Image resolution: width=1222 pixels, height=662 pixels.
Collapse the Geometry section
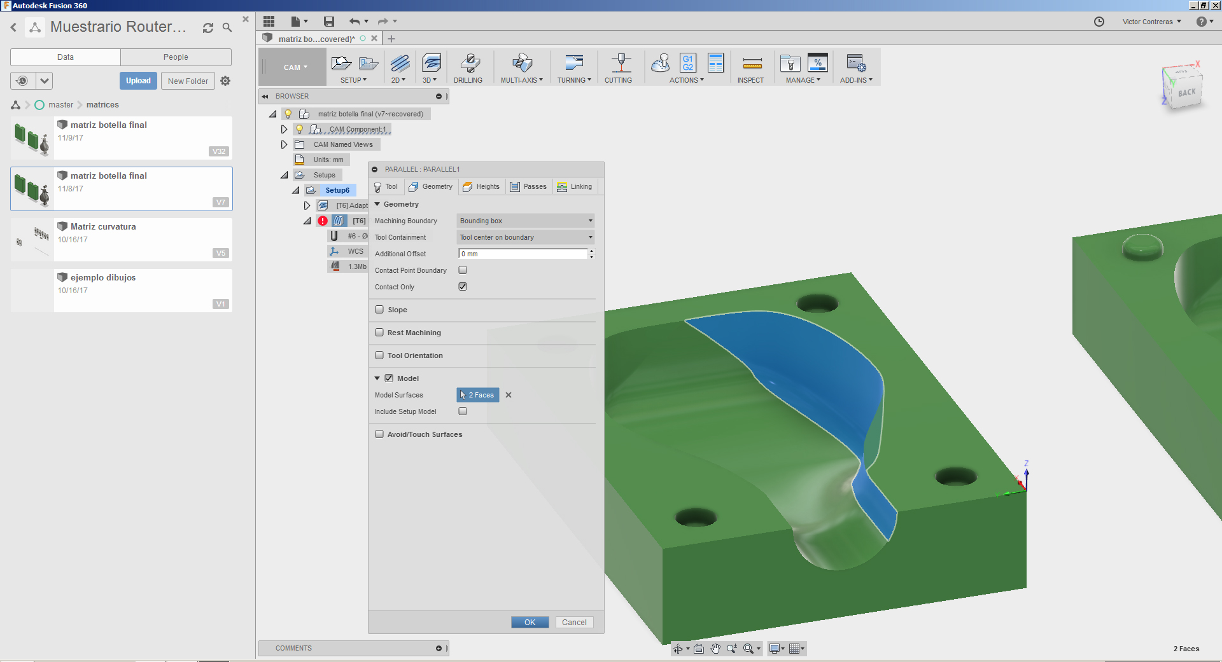(x=377, y=204)
